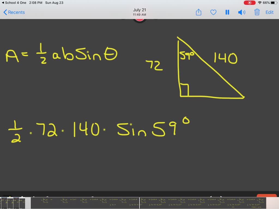Screen dimensions: 279x209
Task: Tap the Wi-Fi status icon
Action: [x=260, y=2]
